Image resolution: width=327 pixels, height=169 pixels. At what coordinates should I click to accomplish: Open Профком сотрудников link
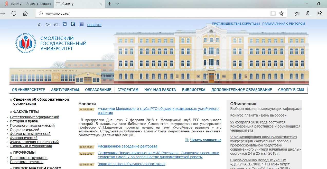29,158
